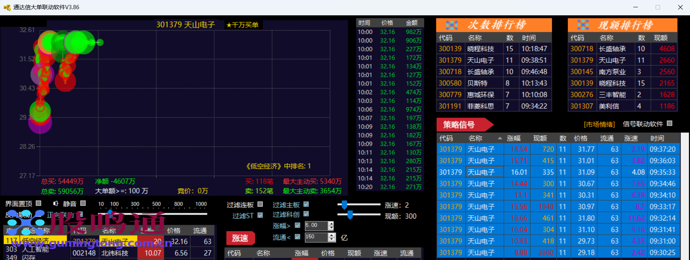This screenshot has height=260, width=690.
Task: Select 301191 菲菱科思 row
Action: click(x=494, y=106)
